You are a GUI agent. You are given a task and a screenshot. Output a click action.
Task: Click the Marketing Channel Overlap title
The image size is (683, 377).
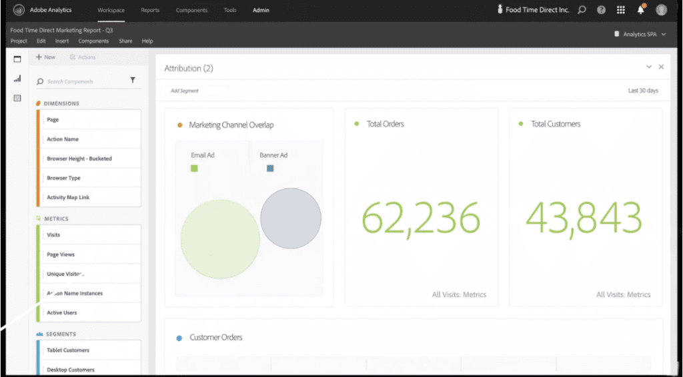point(231,125)
